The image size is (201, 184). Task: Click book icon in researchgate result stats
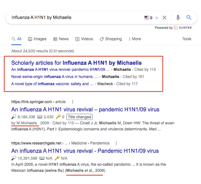point(42,158)
